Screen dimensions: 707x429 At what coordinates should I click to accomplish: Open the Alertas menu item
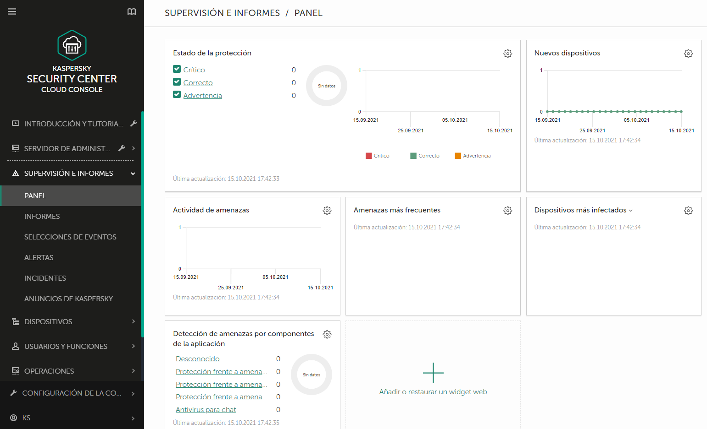(x=39, y=257)
